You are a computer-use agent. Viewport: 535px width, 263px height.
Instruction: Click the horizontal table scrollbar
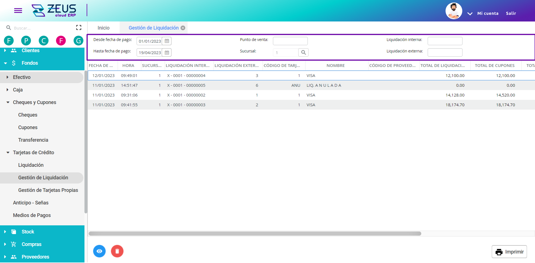[255, 234]
